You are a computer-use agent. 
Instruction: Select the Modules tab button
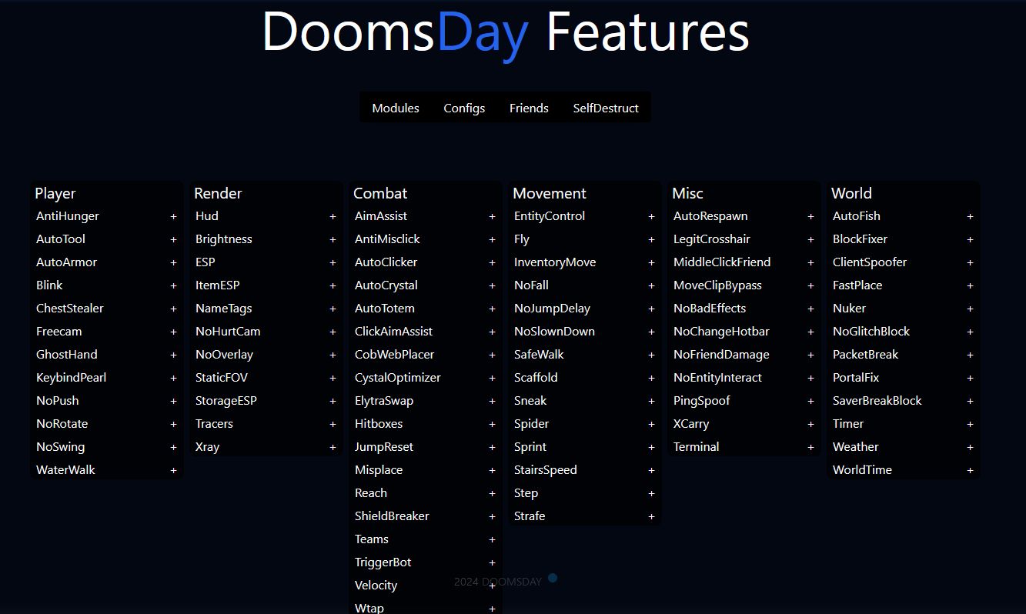tap(396, 108)
